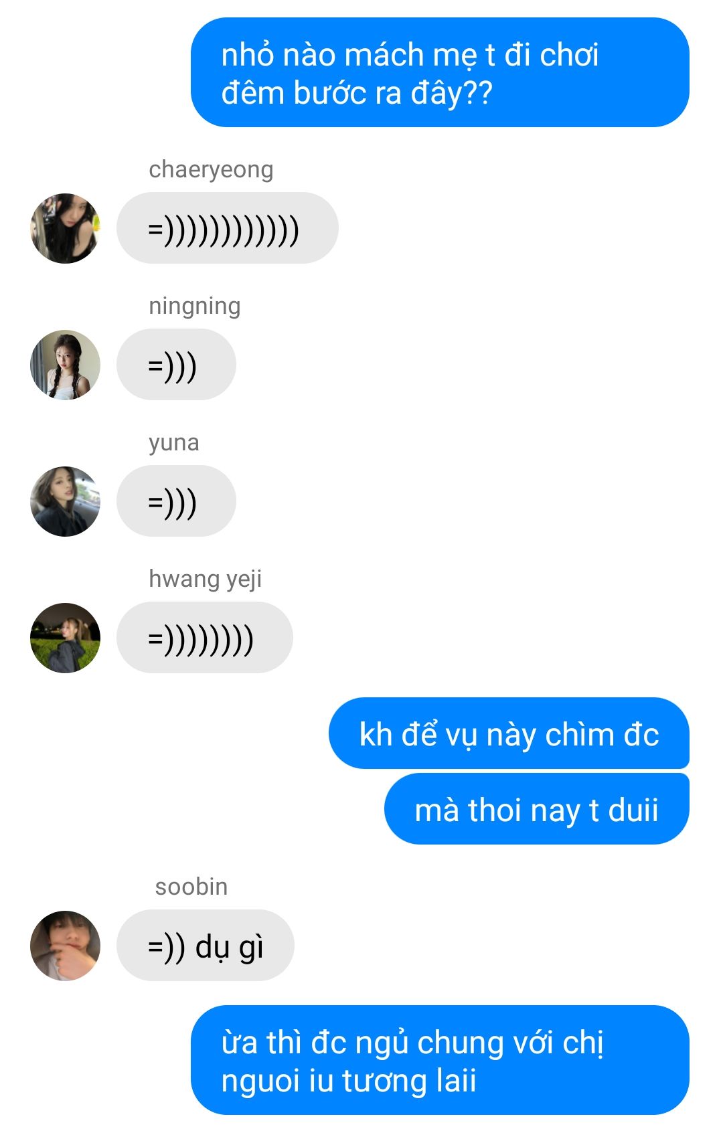723x1143 pixels.
Task: Tap yuna's '=)))' reply bubble
Action: tap(176, 501)
